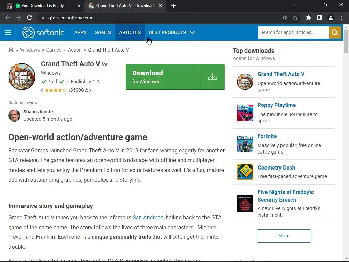
Task: Click the Action breadcrumb link
Action: pyautogui.click(x=75, y=50)
